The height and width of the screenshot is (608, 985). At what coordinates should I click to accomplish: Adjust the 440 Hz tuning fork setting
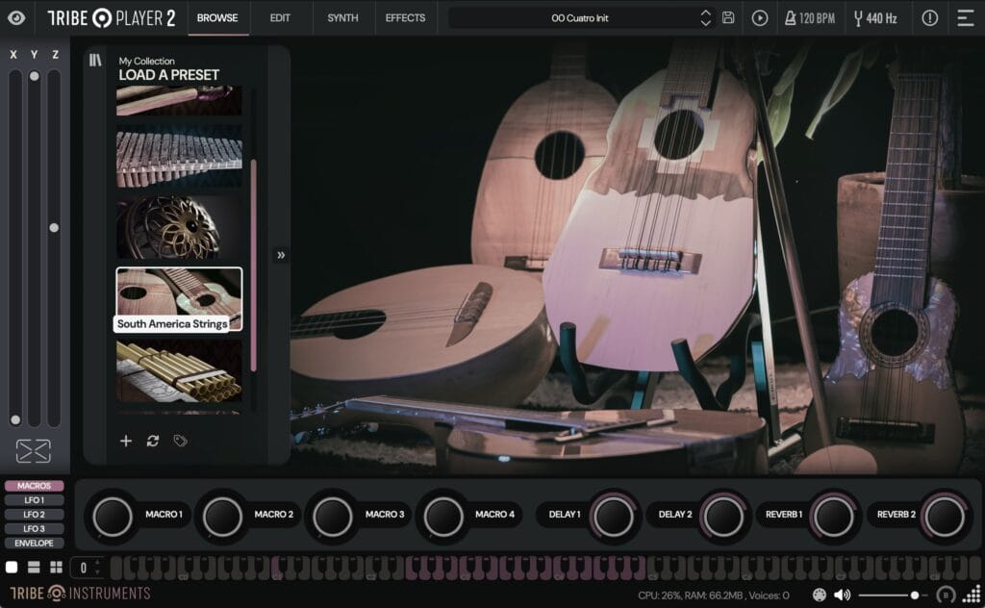coord(875,18)
